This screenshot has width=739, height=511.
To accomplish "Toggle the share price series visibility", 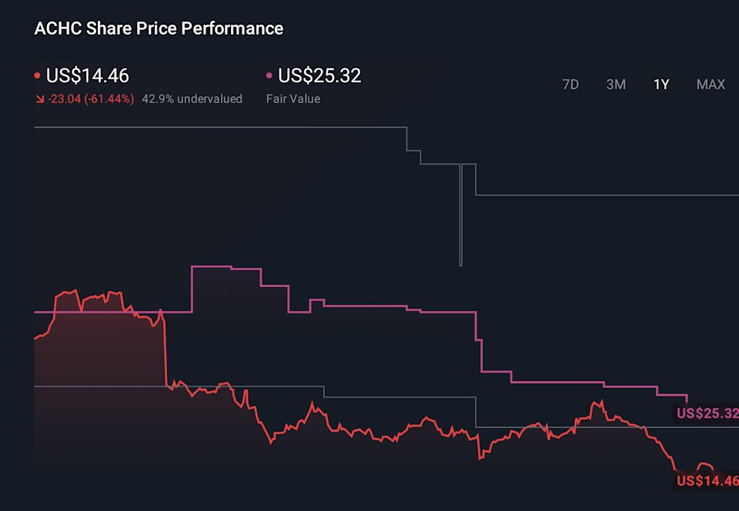I will (x=88, y=75).
